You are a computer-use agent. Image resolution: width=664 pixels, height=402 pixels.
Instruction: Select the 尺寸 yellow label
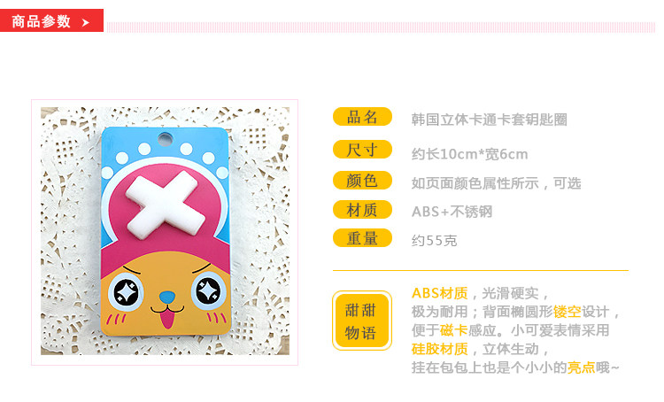click(362, 150)
